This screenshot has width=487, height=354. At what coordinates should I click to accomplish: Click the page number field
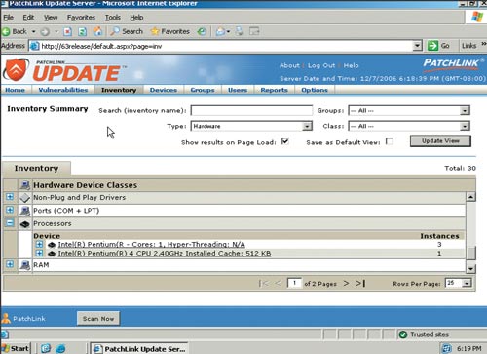tap(294, 283)
